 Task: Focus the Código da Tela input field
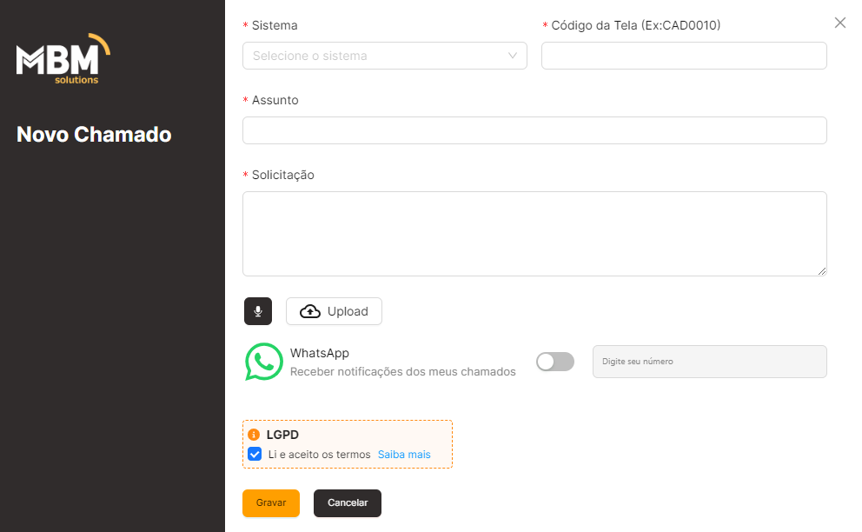(684, 56)
